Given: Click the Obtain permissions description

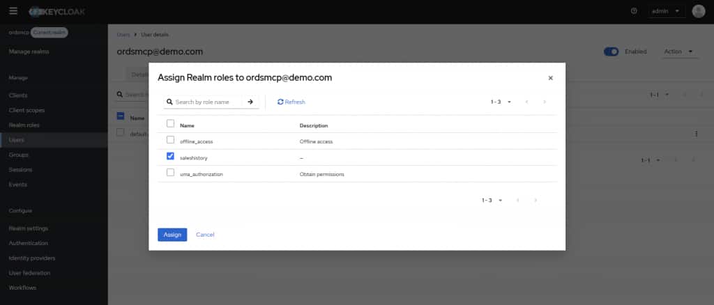Looking at the screenshot, I should coord(321,174).
